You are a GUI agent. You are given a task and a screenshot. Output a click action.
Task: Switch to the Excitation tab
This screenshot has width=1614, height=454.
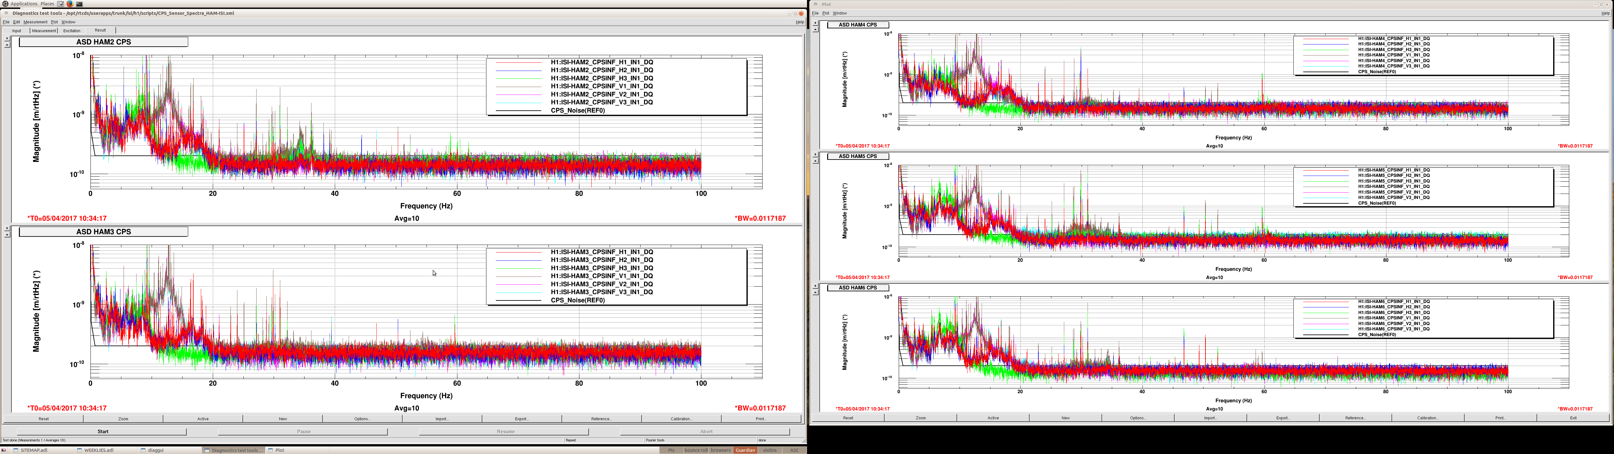[72, 31]
